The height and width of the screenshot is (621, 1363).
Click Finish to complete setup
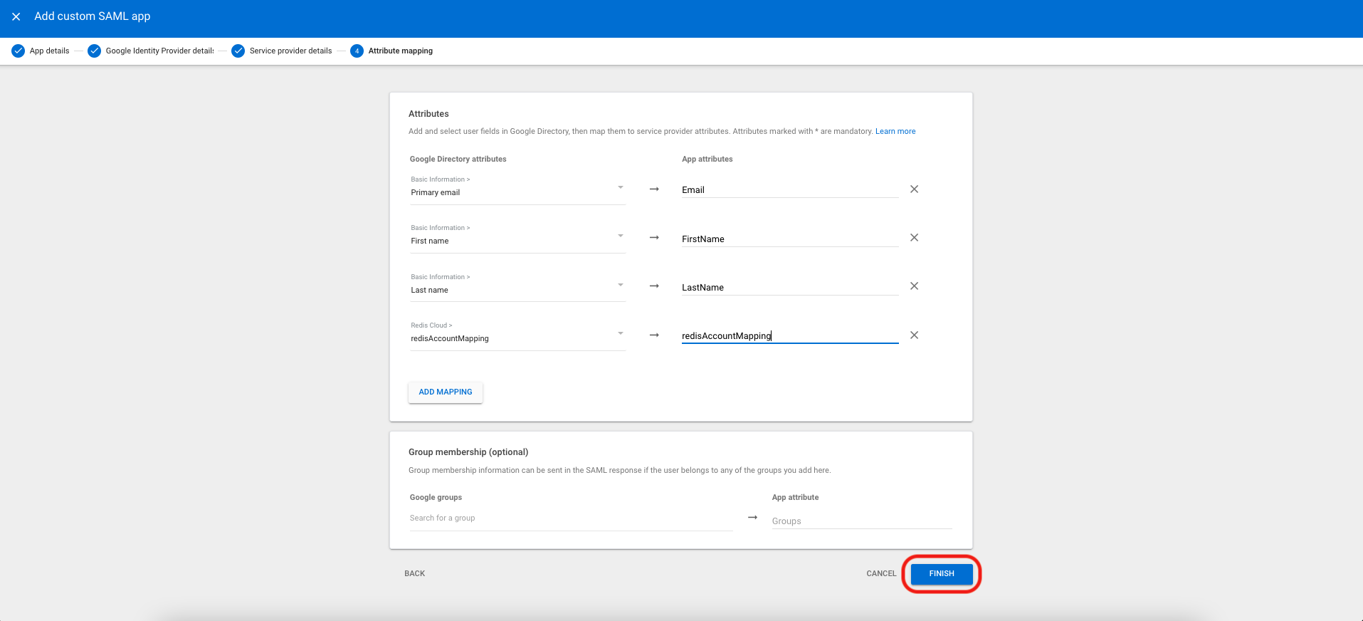pyautogui.click(x=941, y=574)
